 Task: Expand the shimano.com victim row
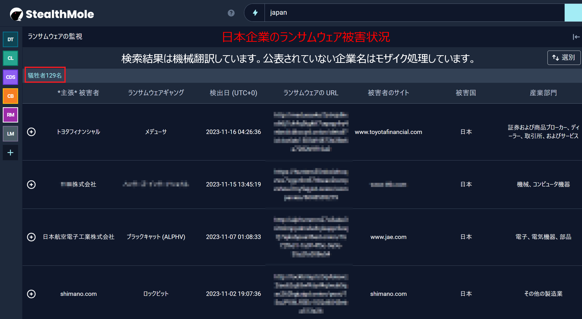(32, 294)
